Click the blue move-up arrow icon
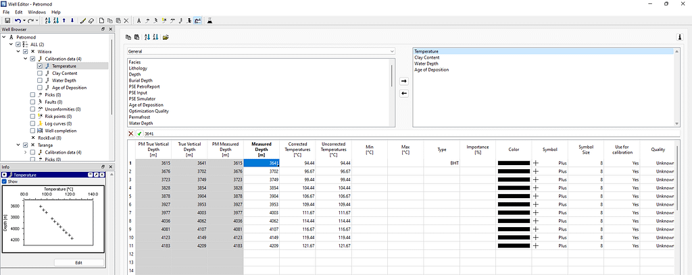This screenshot has height=275, width=692. point(63,21)
